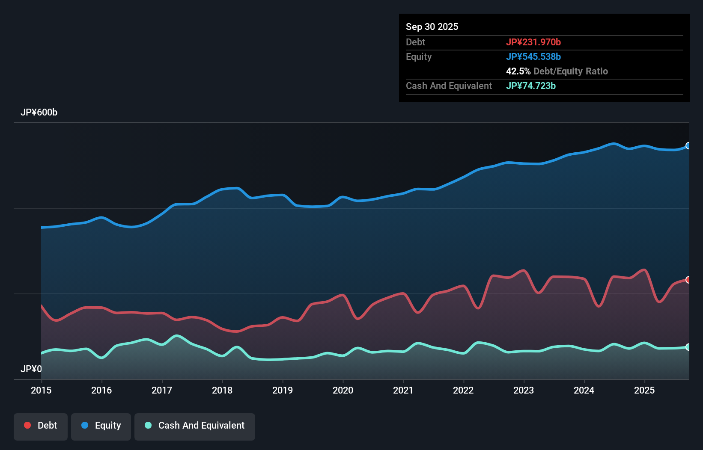Click the 2019 x-axis label
703x450 pixels.
tap(283, 390)
